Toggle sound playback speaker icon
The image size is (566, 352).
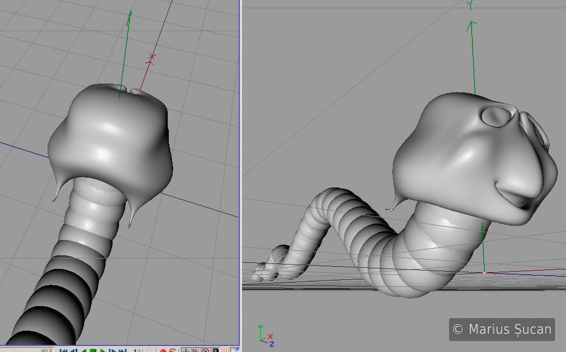[137, 350]
